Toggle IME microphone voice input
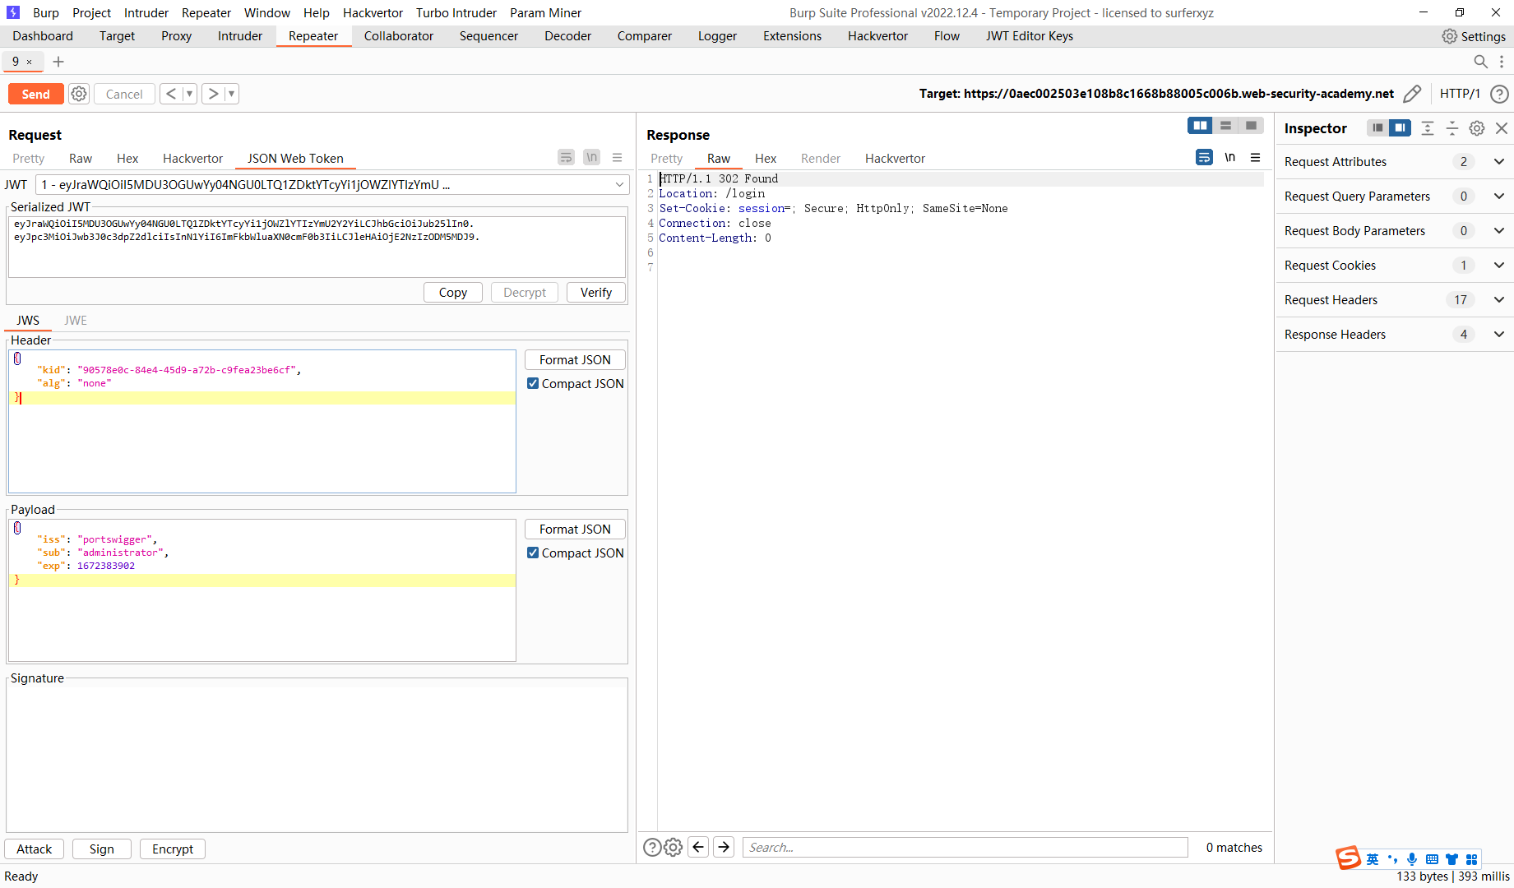The height and width of the screenshot is (888, 1514). pyautogui.click(x=1412, y=859)
